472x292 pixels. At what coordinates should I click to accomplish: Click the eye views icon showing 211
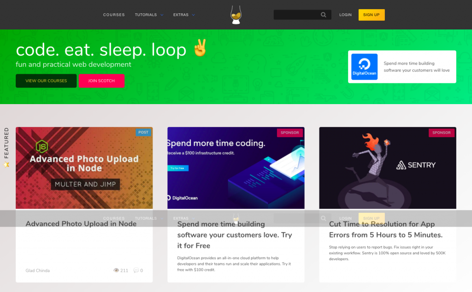(x=116, y=270)
